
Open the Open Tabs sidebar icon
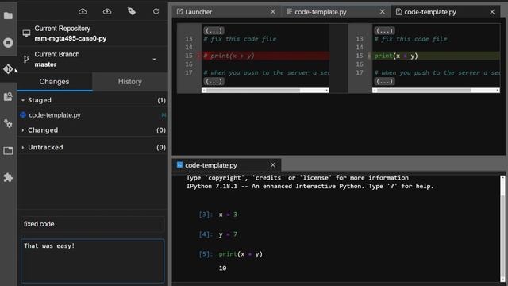(x=8, y=150)
